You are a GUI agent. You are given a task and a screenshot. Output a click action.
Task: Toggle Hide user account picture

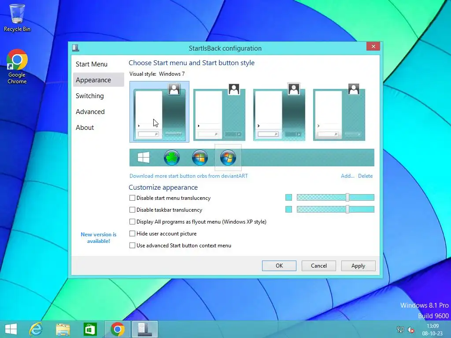pos(132,233)
